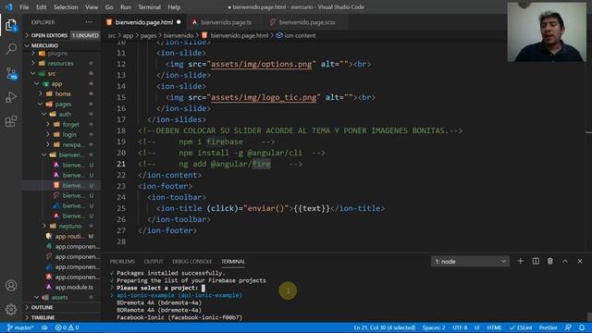The image size is (592, 333).
Task: Open the Accounts menu icon
Action: [11, 286]
